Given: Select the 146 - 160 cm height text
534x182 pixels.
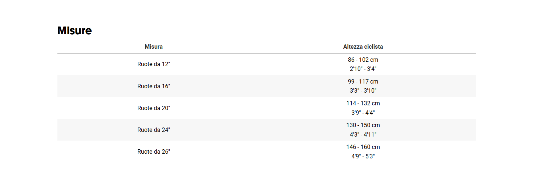Looking at the screenshot, I should [363, 147].
